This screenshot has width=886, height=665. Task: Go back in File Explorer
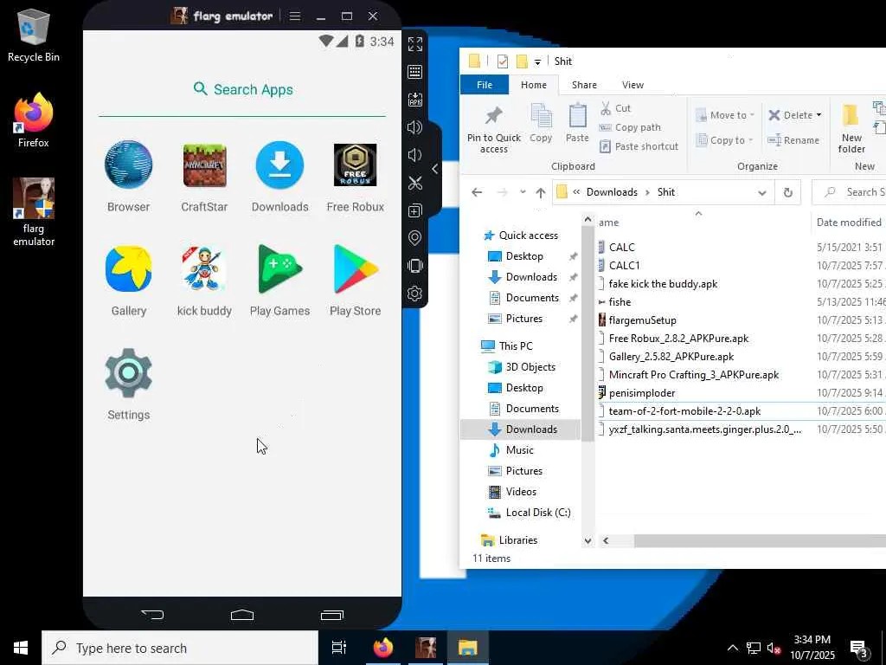(x=477, y=192)
